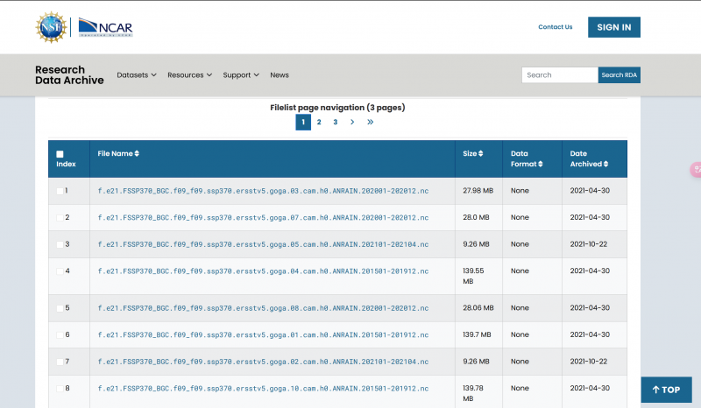Toggle the select-all Index checkbox
701x408 pixels.
pos(60,154)
